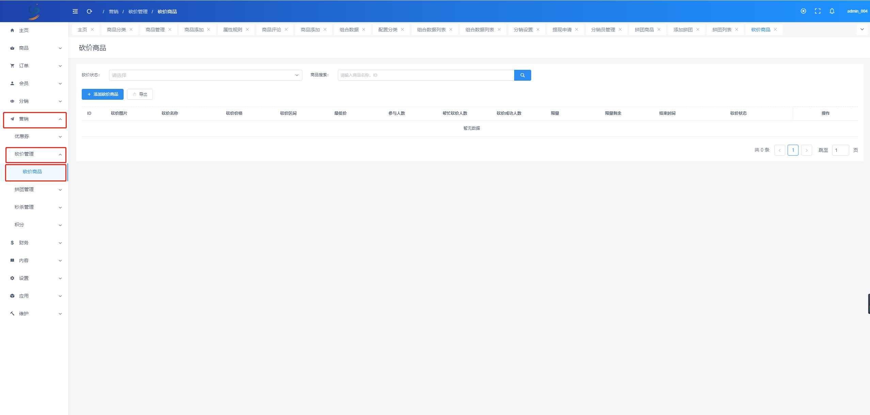Click the 添加砍价商品 button

coord(102,94)
